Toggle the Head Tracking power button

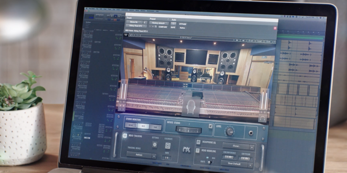coord(125,135)
